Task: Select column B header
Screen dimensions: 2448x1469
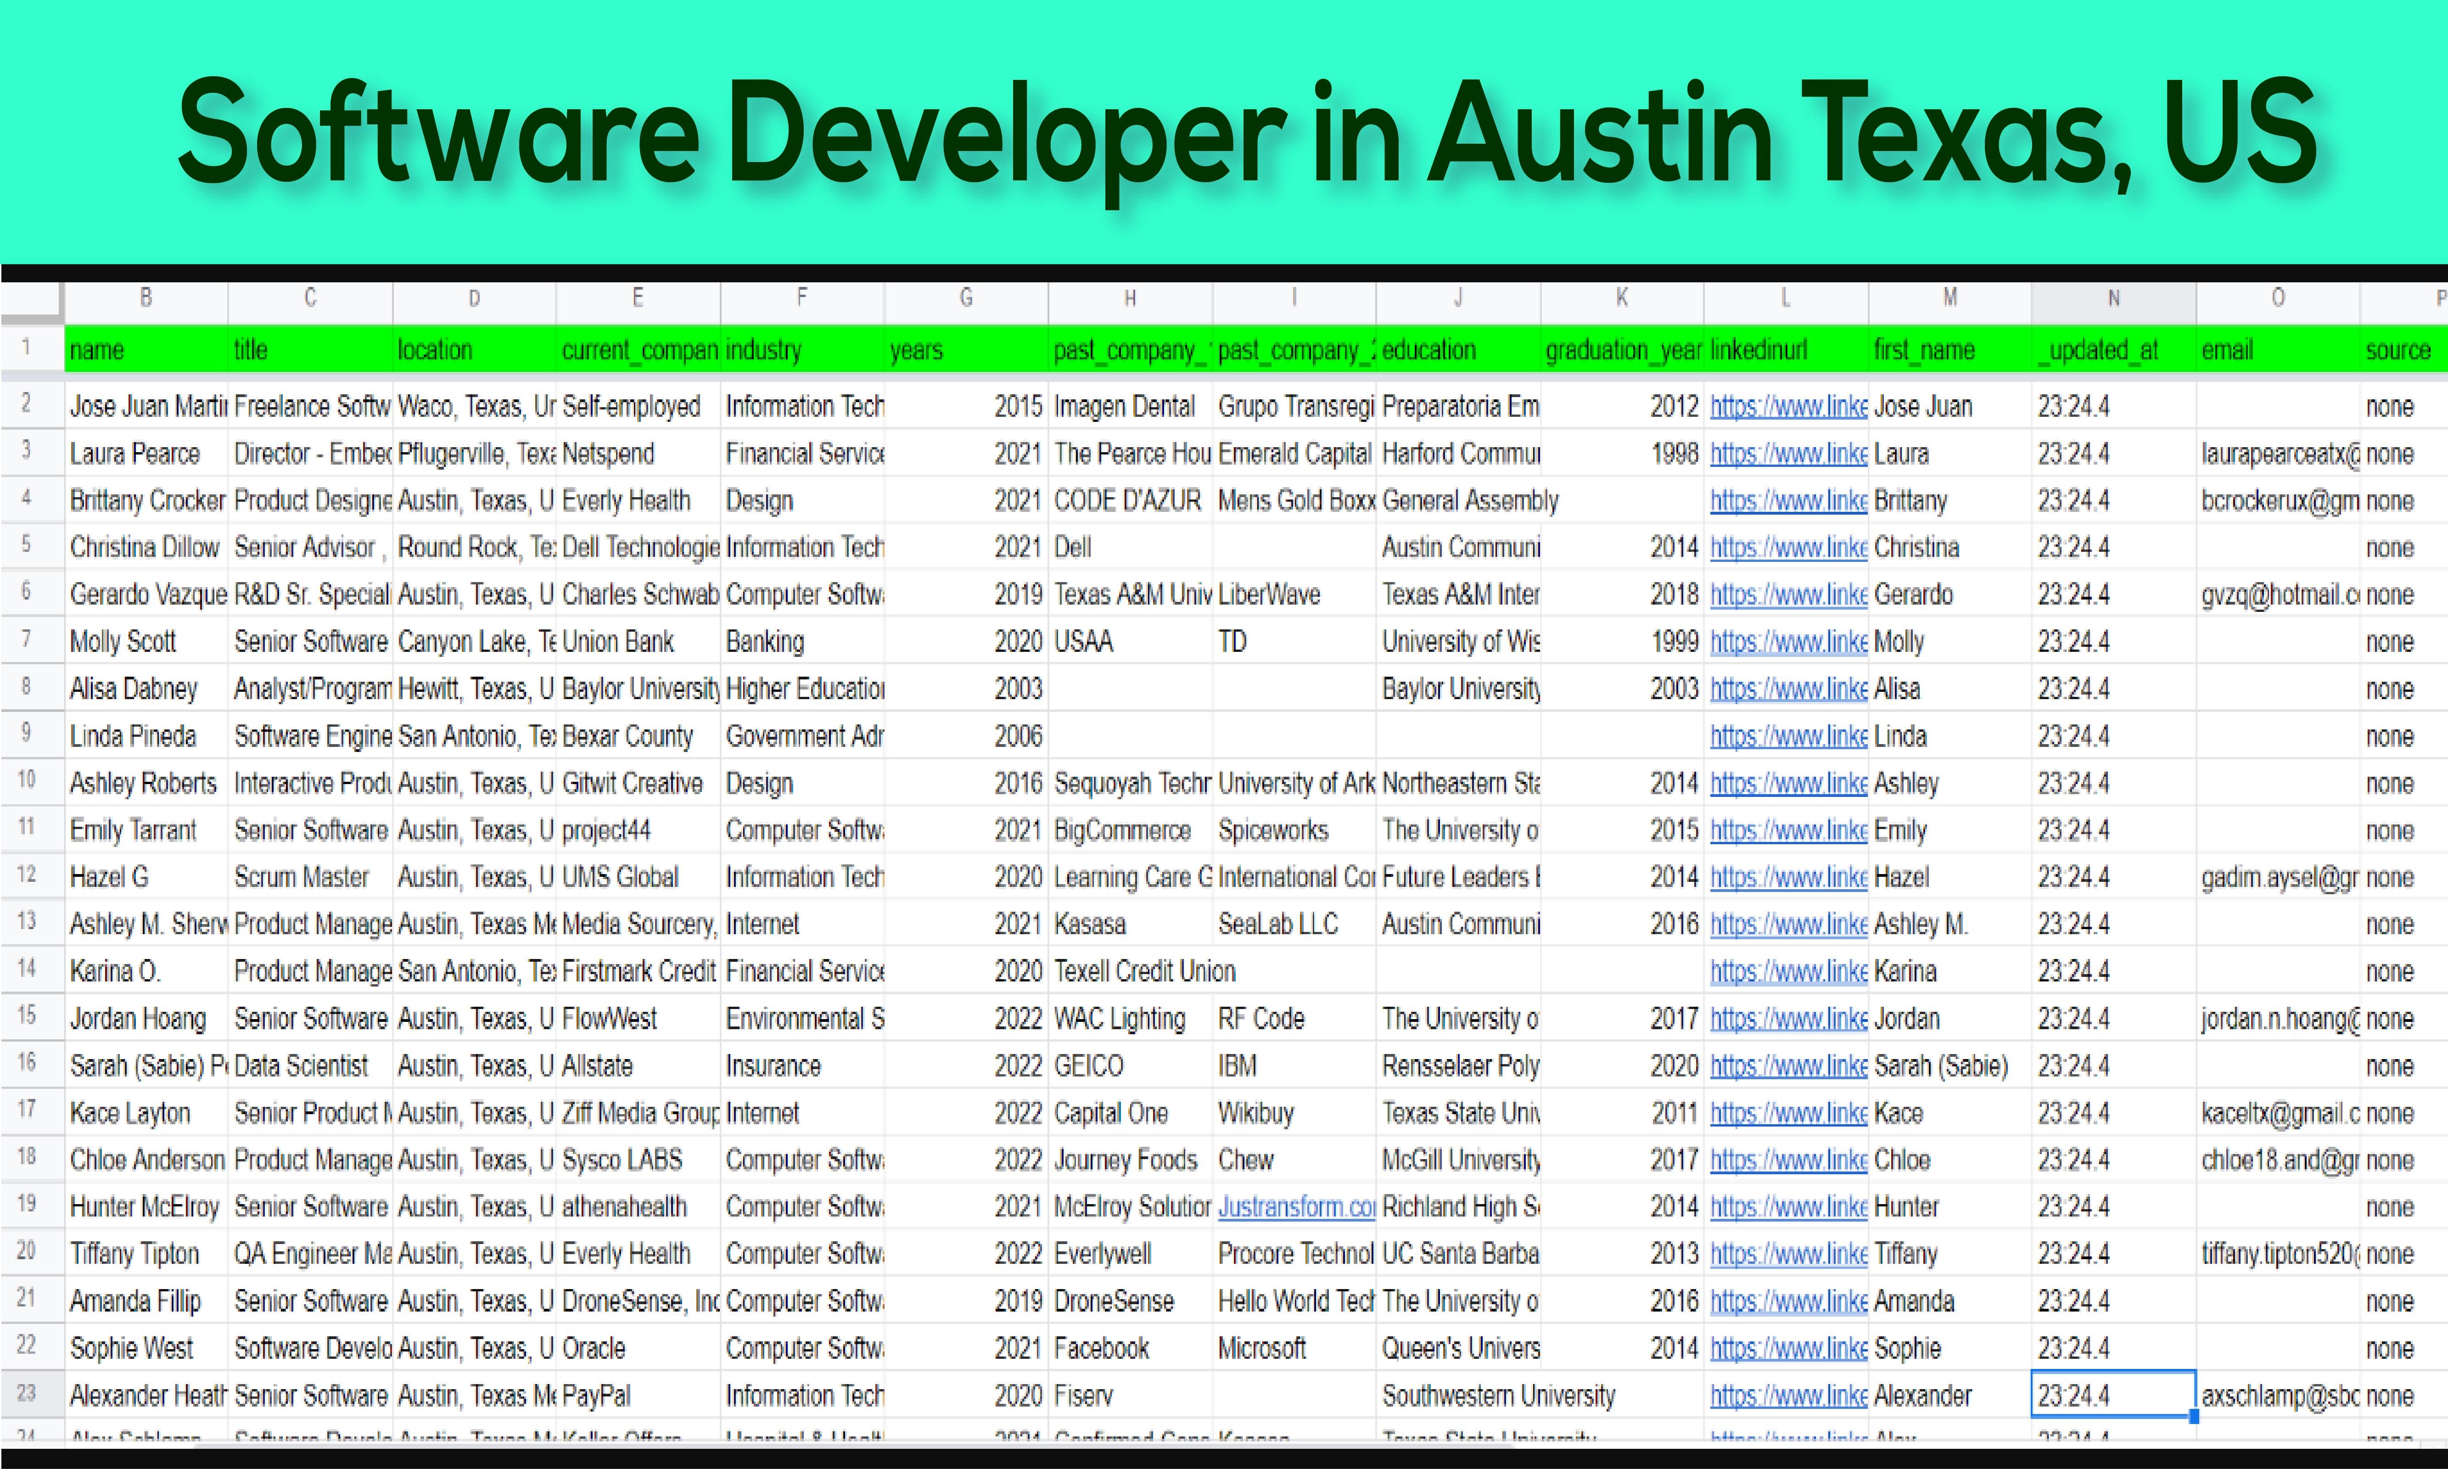Action: 146,298
